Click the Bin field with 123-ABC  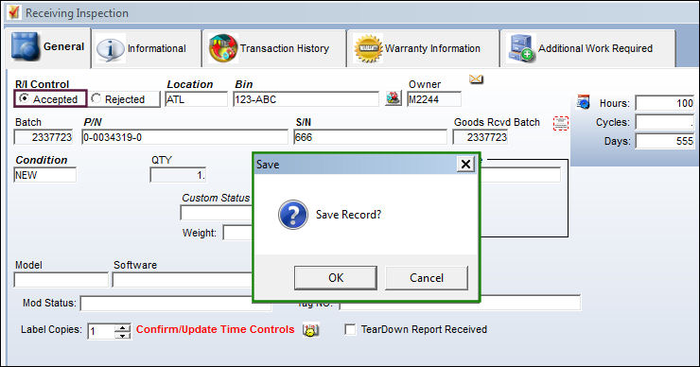point(306,99)
